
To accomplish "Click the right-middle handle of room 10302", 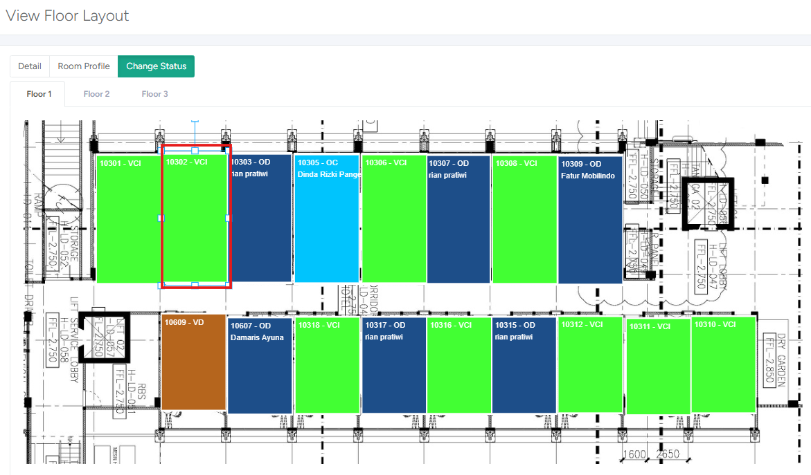I will 228,218.
